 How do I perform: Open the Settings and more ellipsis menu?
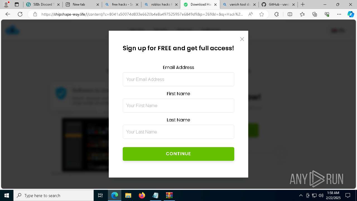[x=339, y=14]
